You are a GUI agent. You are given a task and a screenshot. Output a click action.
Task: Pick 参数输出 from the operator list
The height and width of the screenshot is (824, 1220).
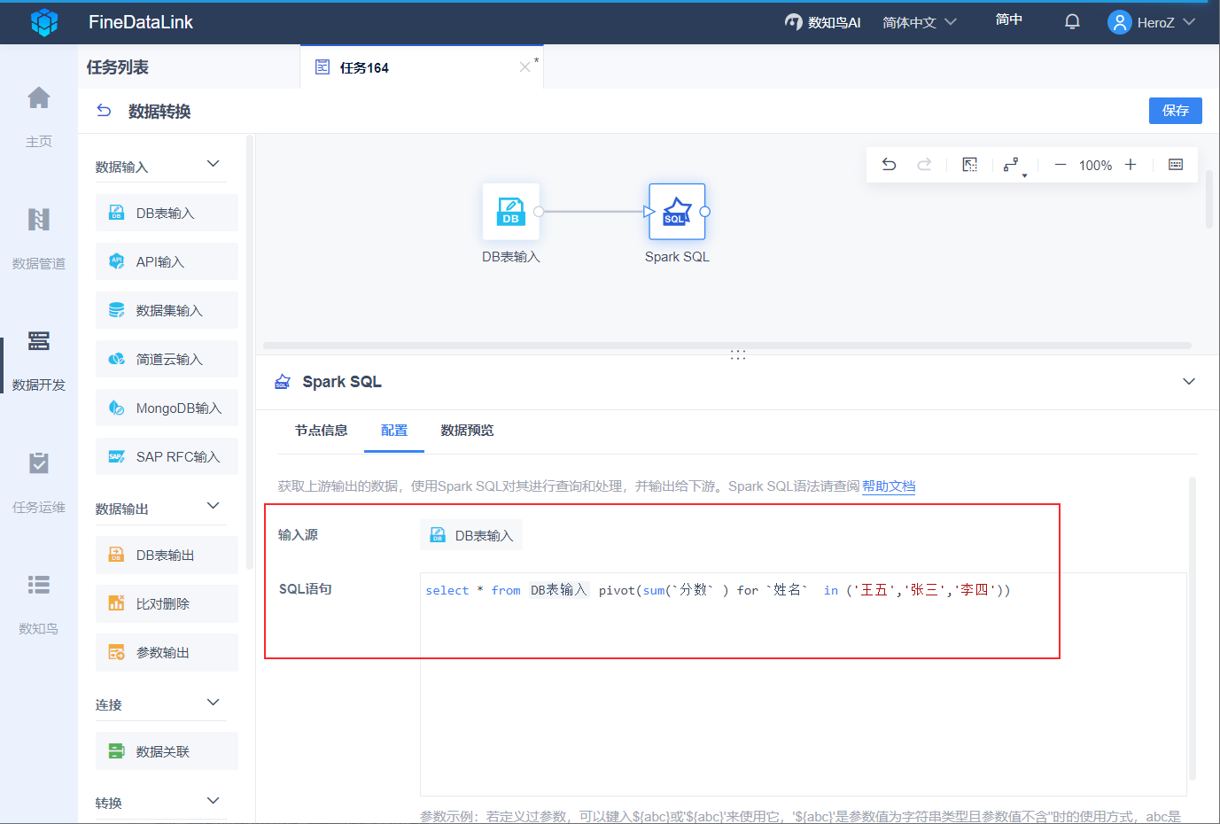(167, 652)
